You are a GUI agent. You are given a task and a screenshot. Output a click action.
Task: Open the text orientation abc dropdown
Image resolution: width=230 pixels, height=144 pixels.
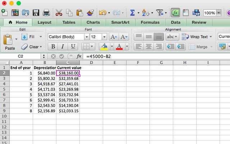tap(172, 37)
